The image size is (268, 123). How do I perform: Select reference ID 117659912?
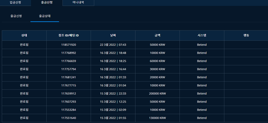pyautogui.click(x=69, y=94)
